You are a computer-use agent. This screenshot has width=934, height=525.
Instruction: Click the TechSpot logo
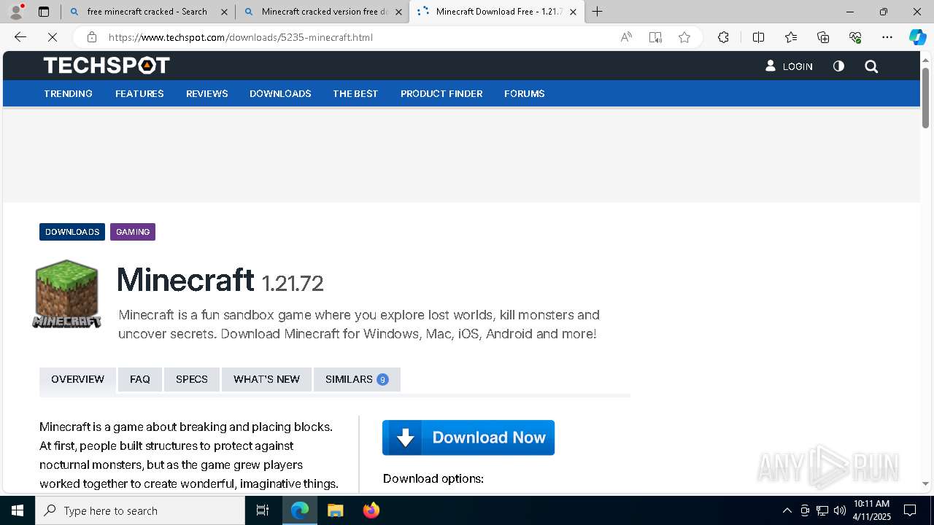[x=107, y=66]
